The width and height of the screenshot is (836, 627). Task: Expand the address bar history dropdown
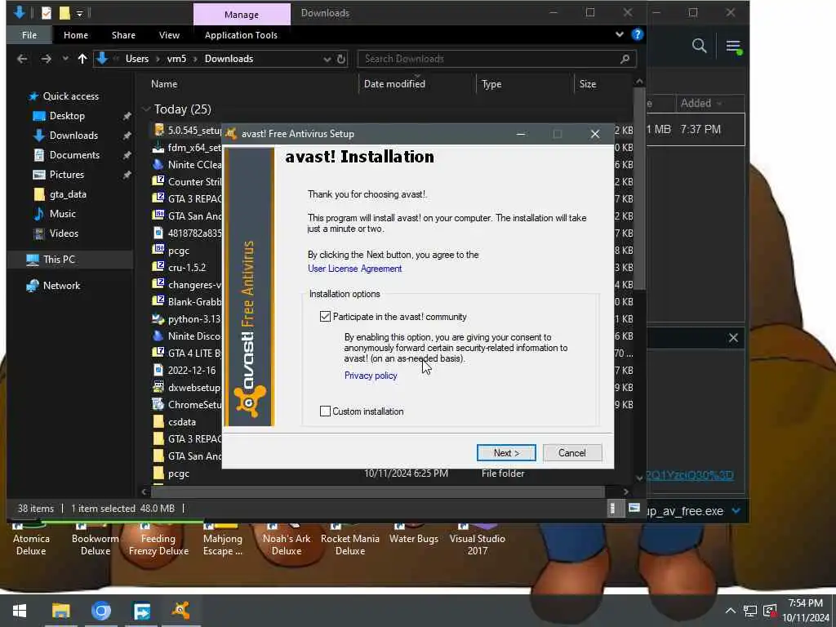tap(327, 59)
